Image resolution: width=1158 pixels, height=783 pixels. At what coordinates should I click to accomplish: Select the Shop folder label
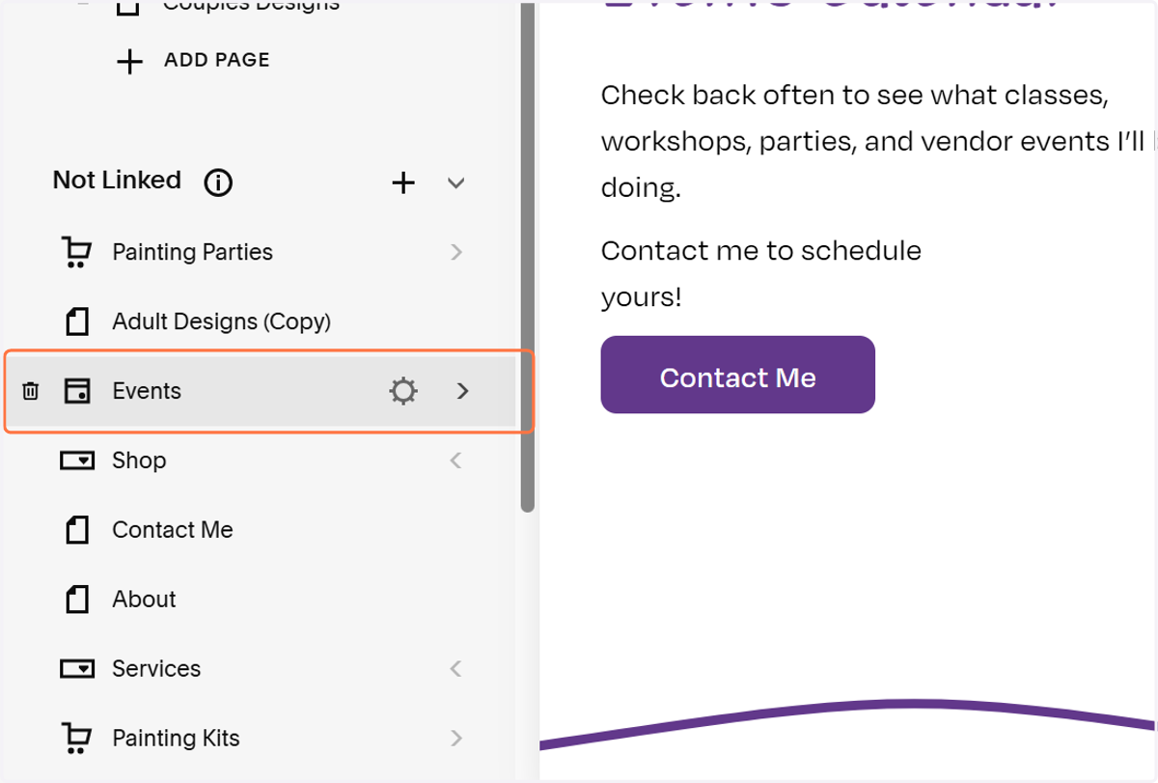[x=139, y=461]
